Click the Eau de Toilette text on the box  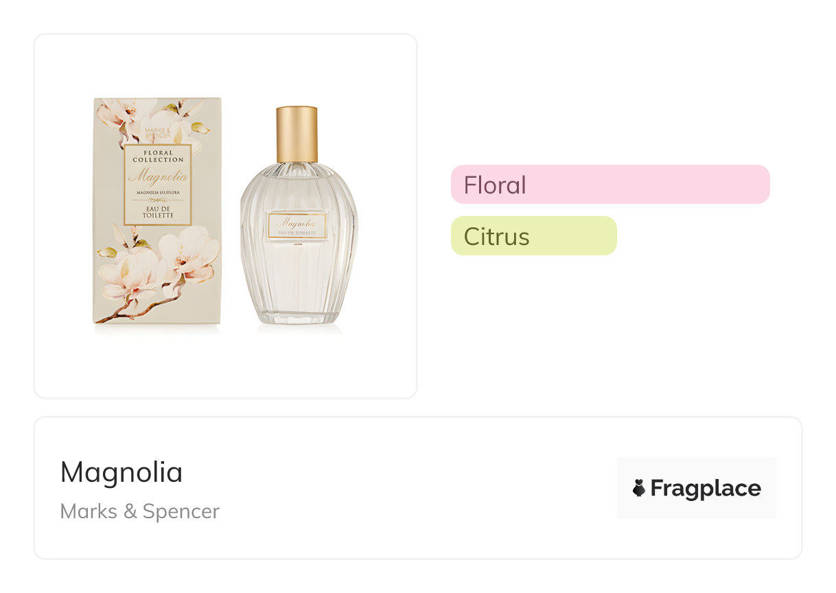click(158, 212)
